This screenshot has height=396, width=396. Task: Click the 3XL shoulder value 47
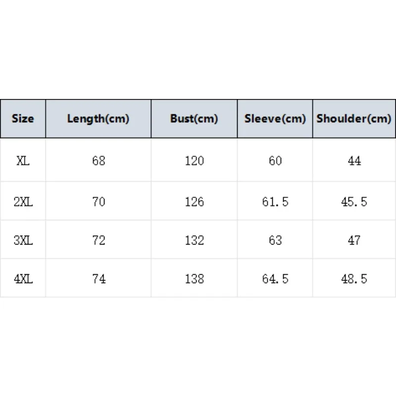tap(354, 240)
